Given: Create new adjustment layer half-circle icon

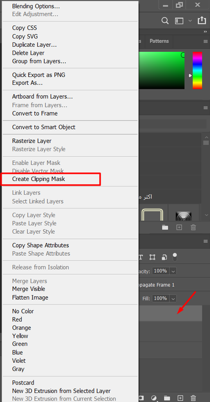Looking at the screenshot, I should 154,397.
